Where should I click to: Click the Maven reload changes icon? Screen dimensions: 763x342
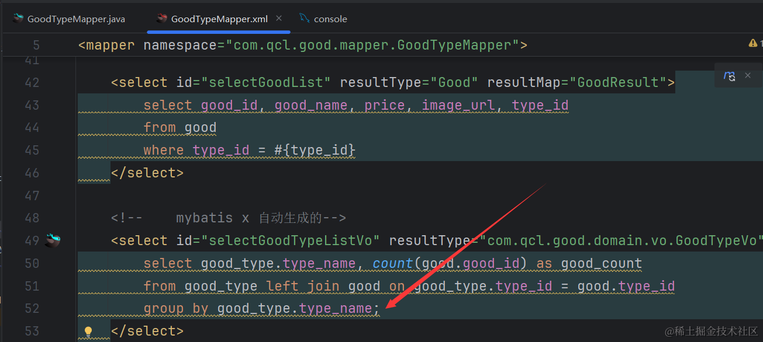click(x=729, y=76)
